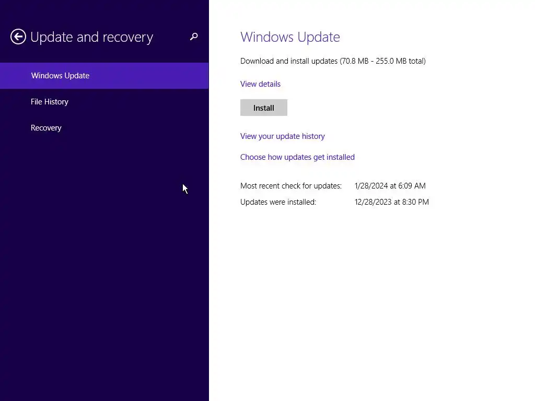Click the Download and install updates text
Image resolution: width=535 pixels, height=401 pixels.
(x=333, y=61)
